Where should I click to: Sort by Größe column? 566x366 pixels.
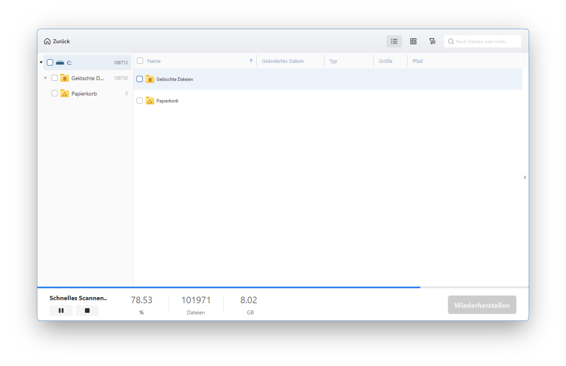[386, 61]
